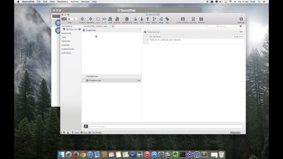Click the master branch status indicator
Image resolution: width=283 pixels, height=159 pixels.
click(x=76, y=132)
